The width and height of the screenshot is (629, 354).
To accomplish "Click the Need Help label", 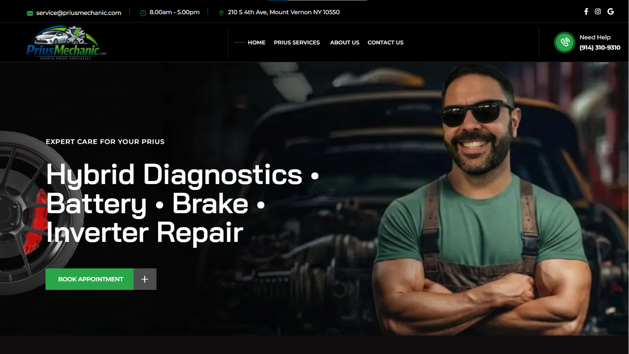I will pos(595,37).
